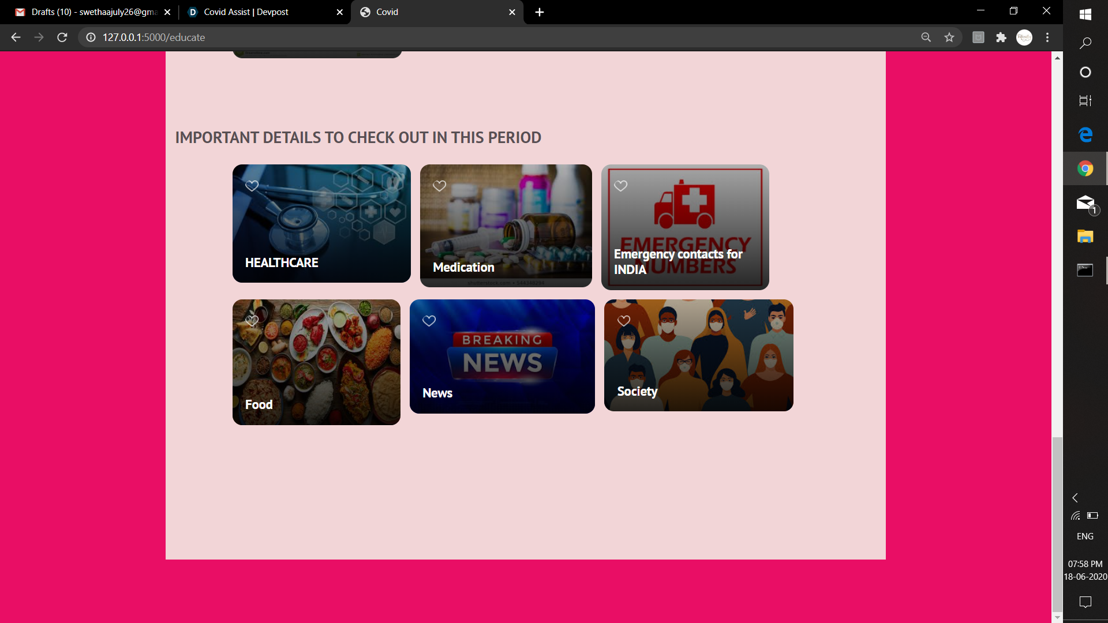Bookmark this page with the star icon
This screenshot has width=1108, height=623.
pos(949,37)
